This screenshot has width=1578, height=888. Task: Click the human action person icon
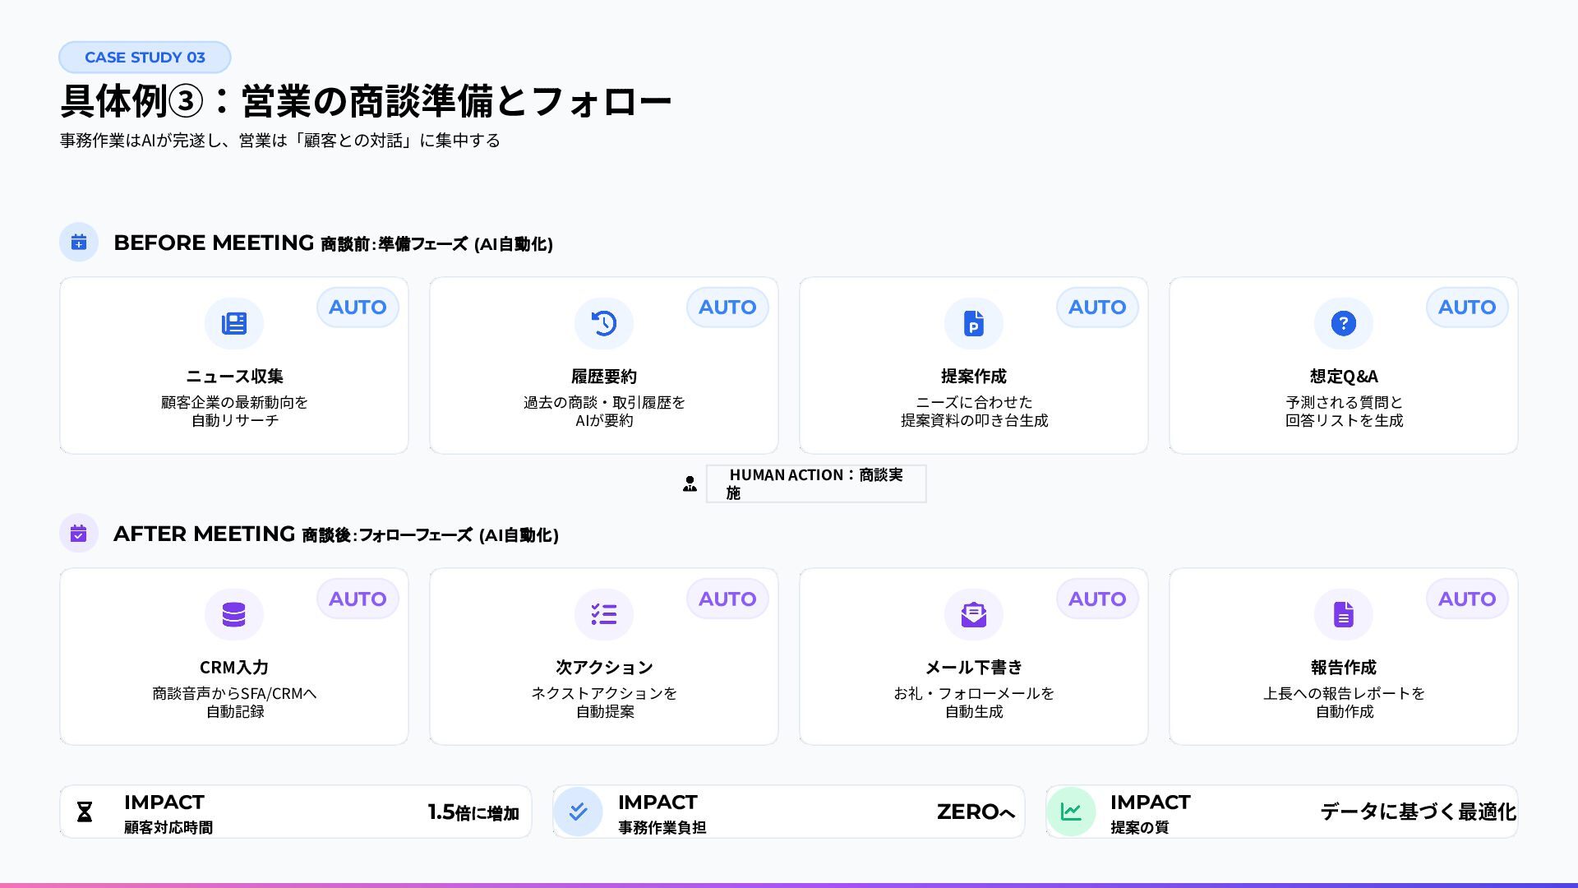click(690, 484)
